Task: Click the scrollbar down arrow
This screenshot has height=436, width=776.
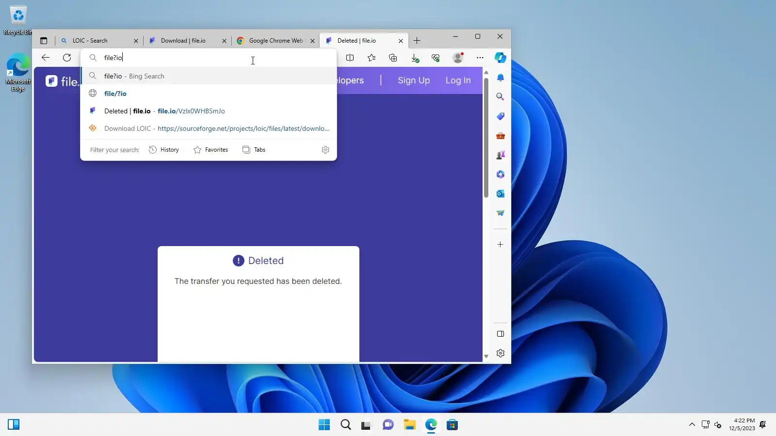Action: coord(486,357)
